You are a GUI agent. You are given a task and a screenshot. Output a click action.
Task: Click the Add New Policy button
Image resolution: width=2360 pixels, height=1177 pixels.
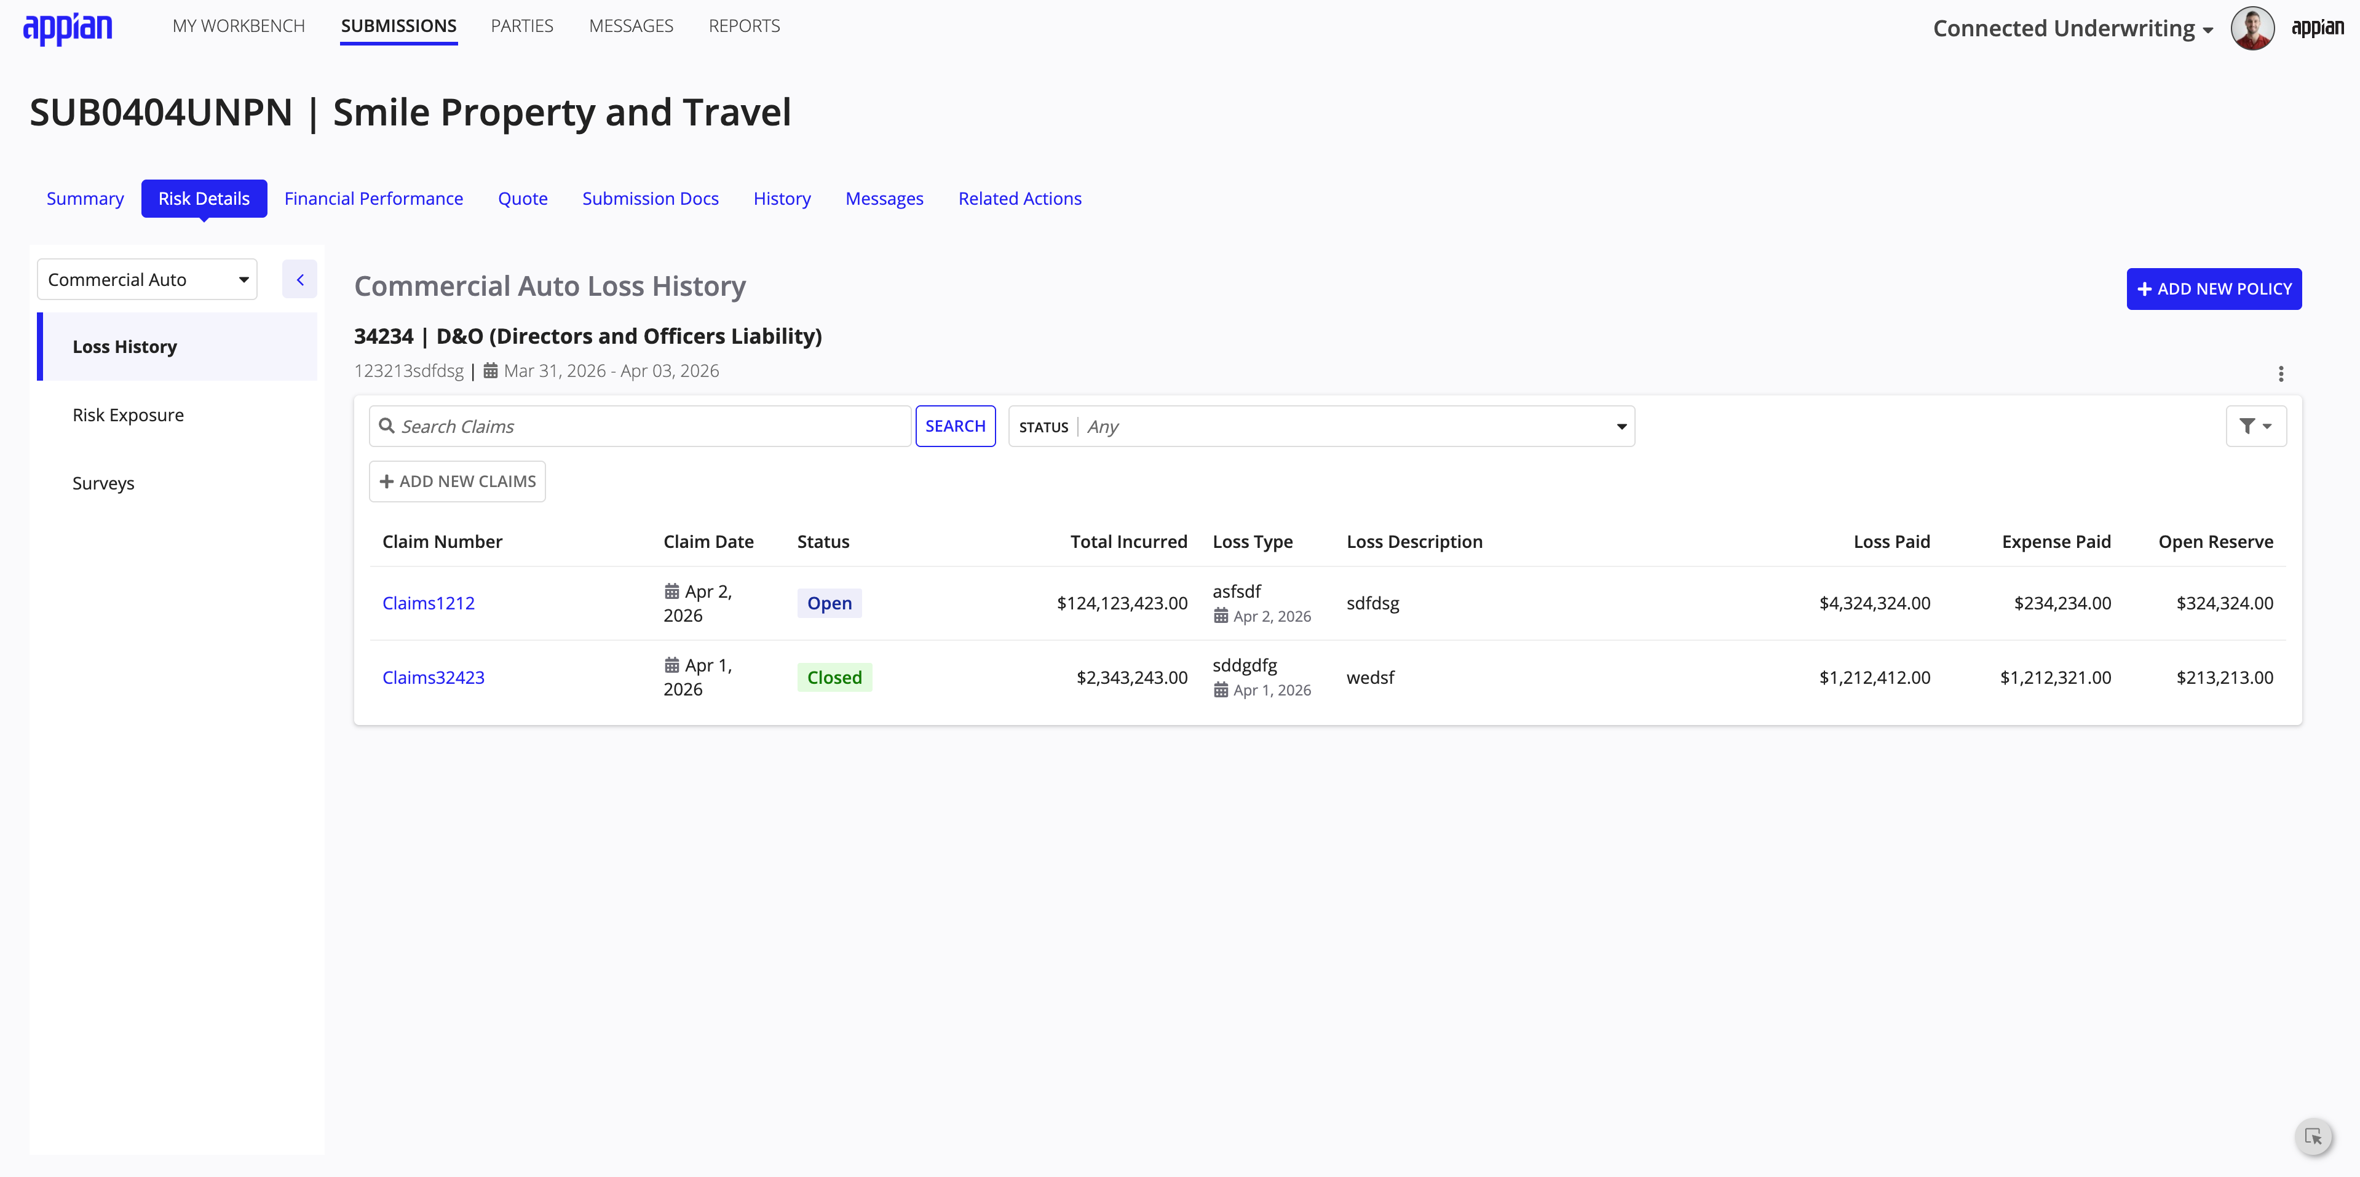2214,288
